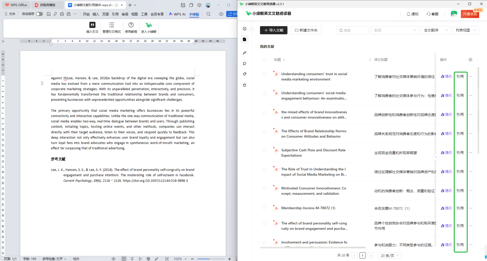Image resolution: width=487 pixels, height=261 pixels.
Task: Tick the select-all checkbox in table header
Action: click(x=265, y=60)
